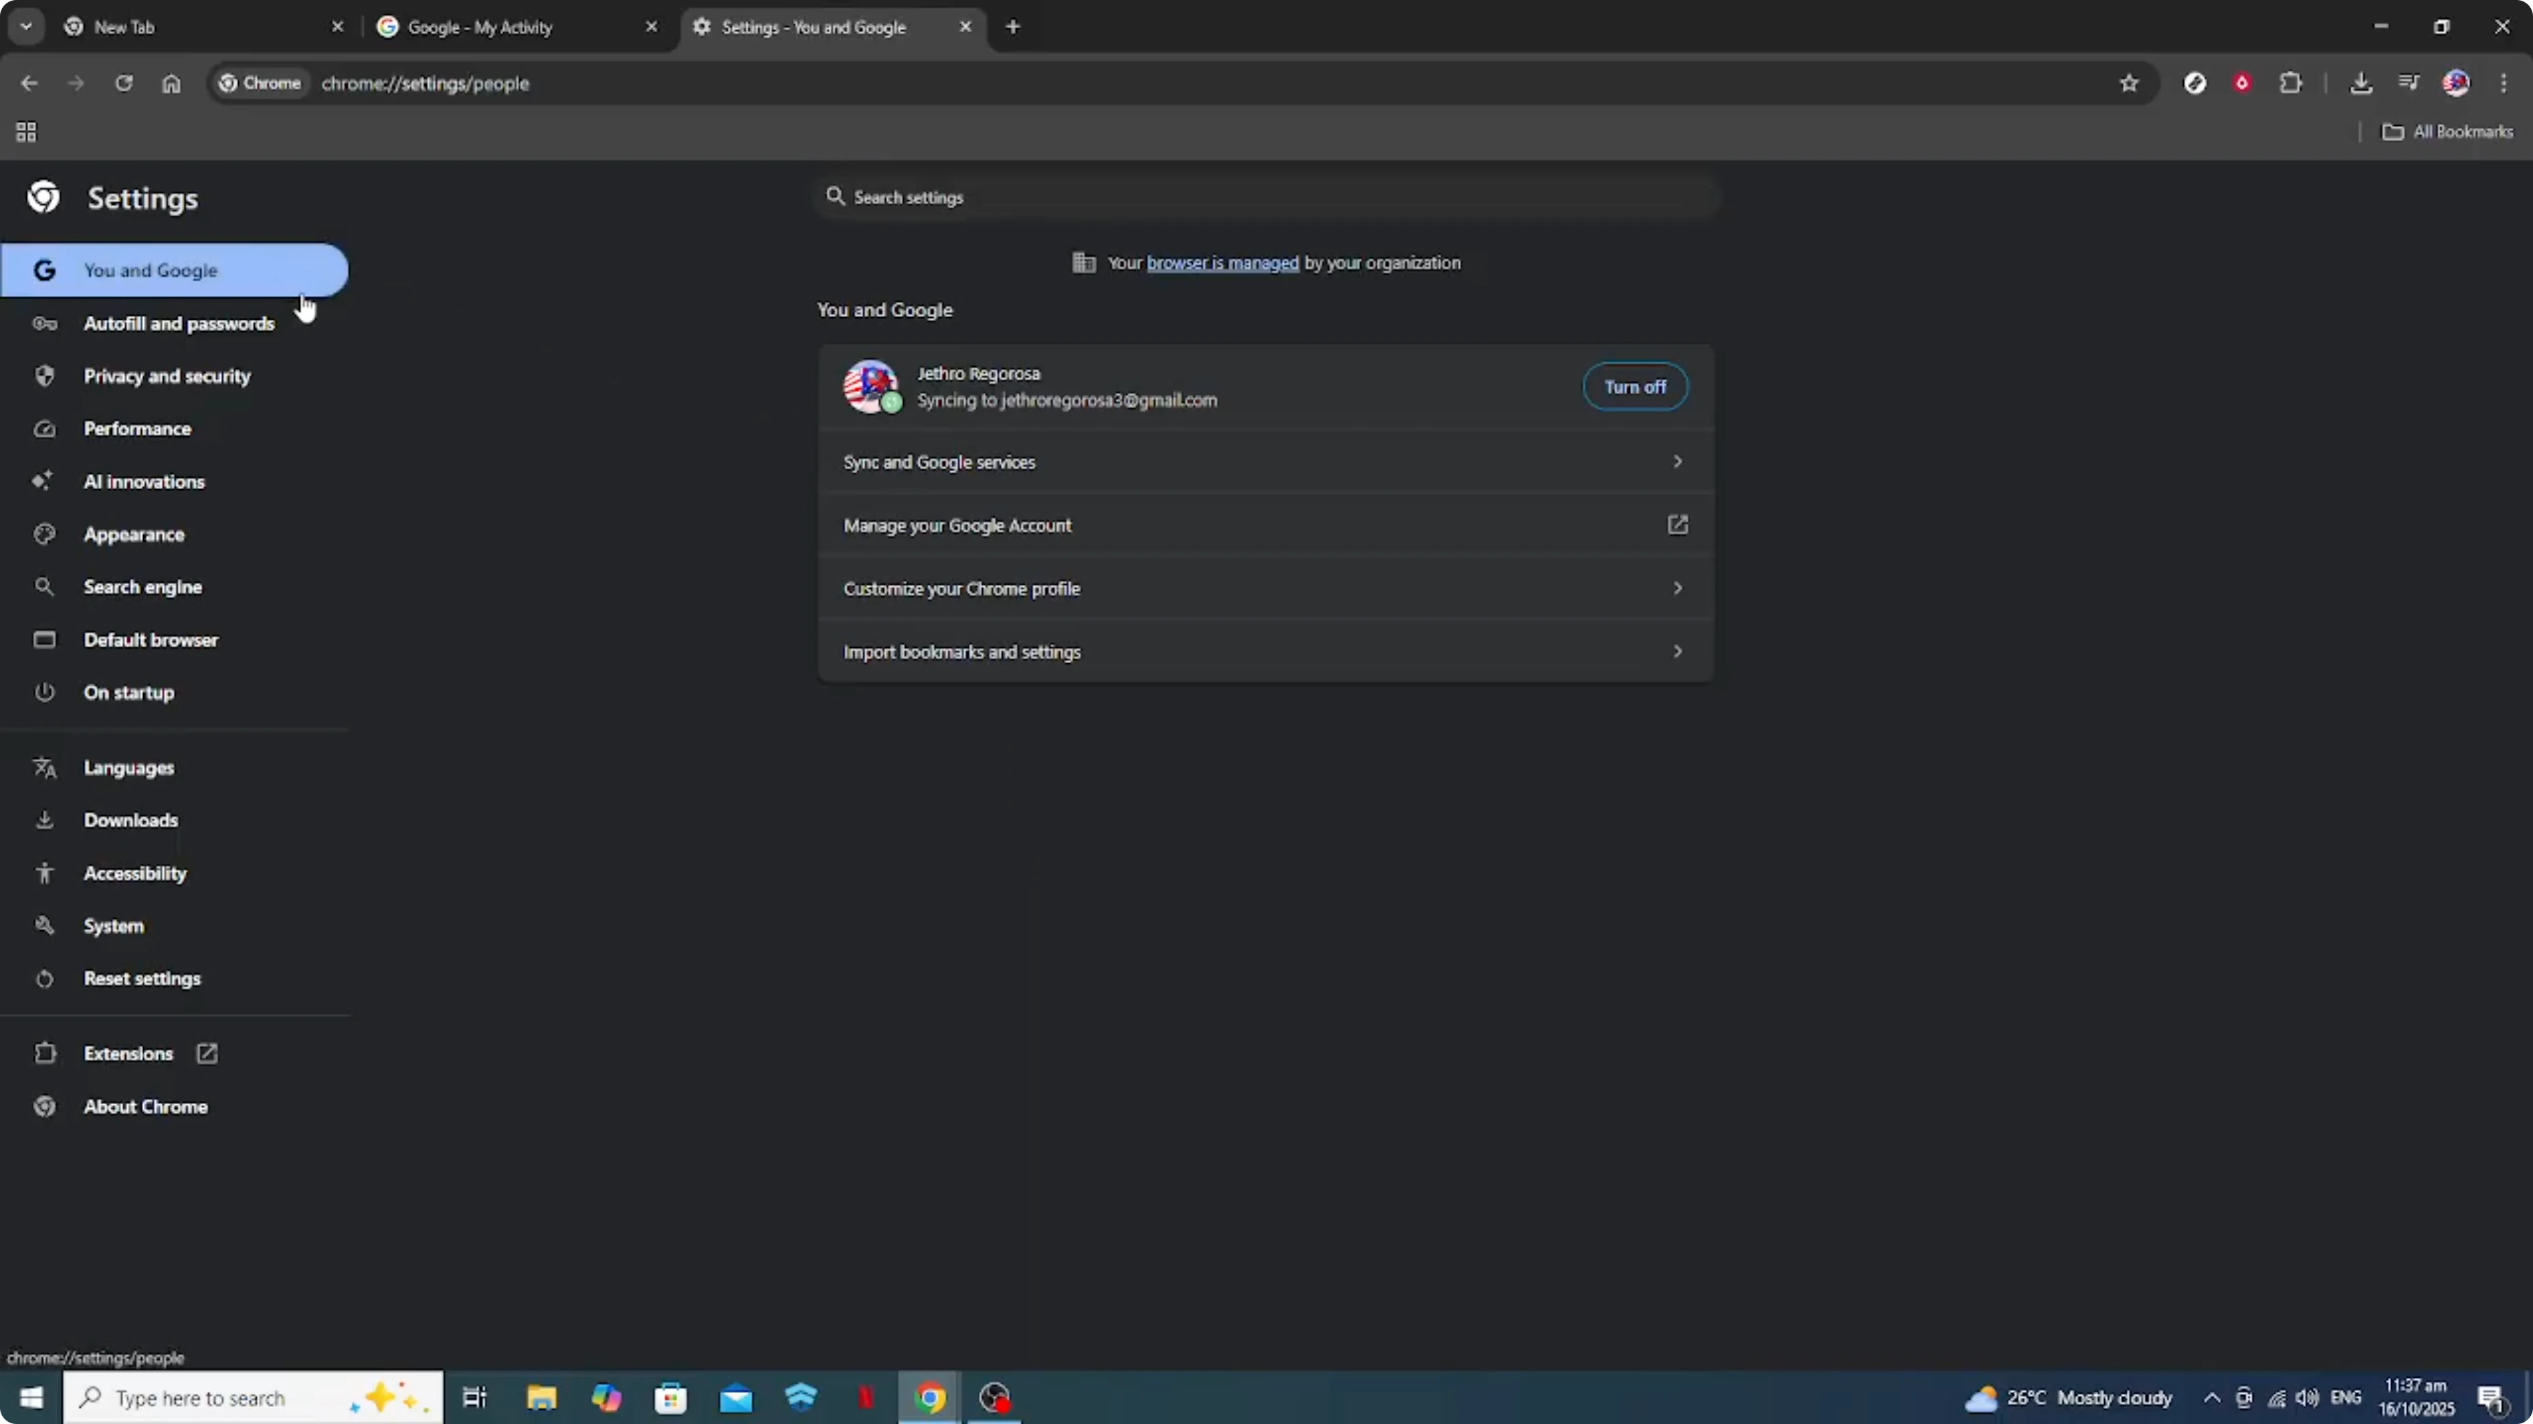Open the profile avatar in Chrome toolbar
Viewport: 2533px width, 1424px height.
[2457, 83]
